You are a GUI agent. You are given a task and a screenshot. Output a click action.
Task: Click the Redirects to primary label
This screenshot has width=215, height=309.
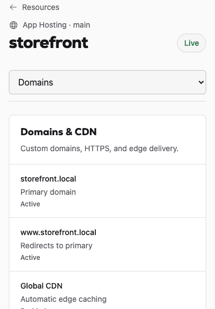coord(56,246)
